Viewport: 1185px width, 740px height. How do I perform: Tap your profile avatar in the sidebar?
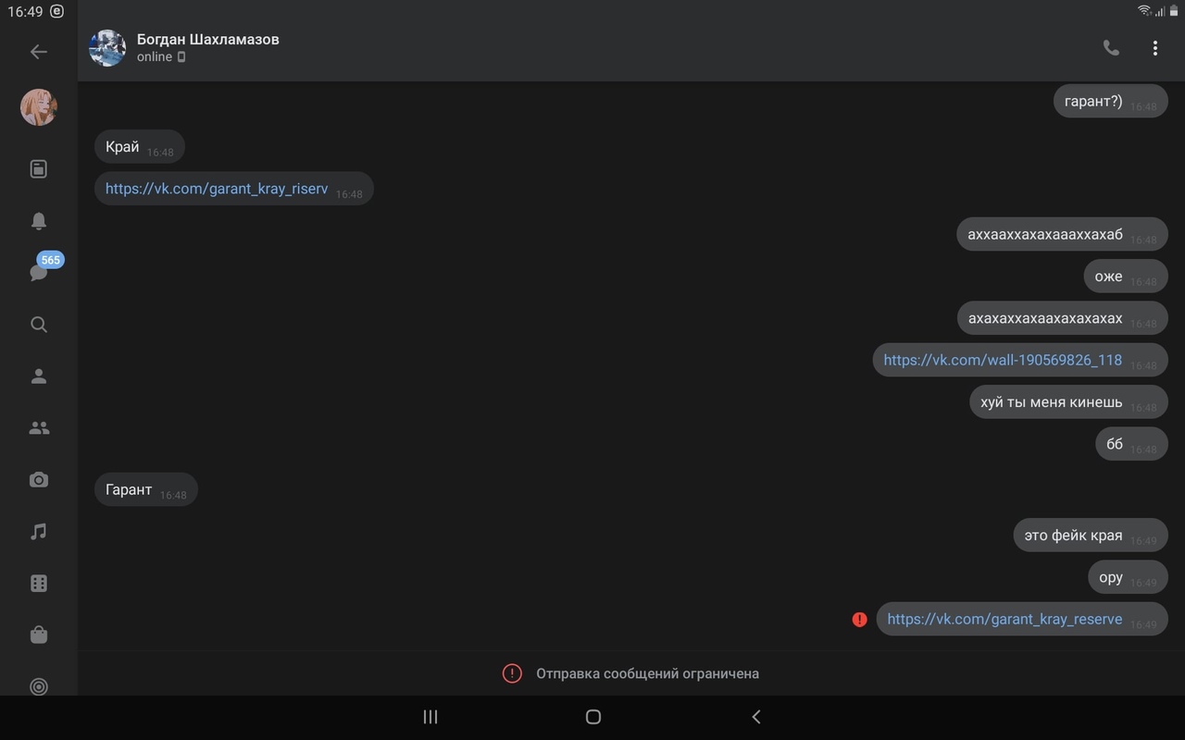(39, 107)
